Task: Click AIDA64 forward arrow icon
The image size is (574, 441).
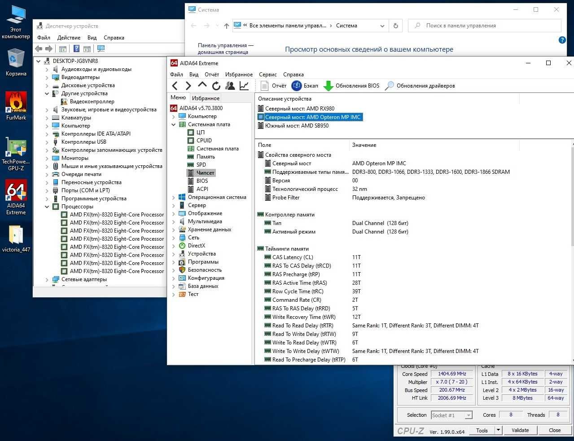Action: 188,86
